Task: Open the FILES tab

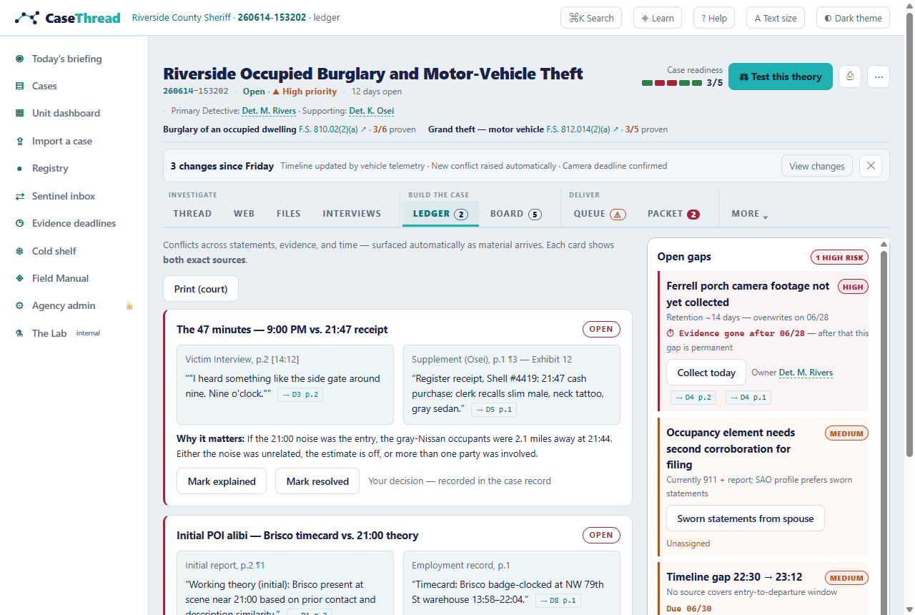Action: (x=289, y=213)
